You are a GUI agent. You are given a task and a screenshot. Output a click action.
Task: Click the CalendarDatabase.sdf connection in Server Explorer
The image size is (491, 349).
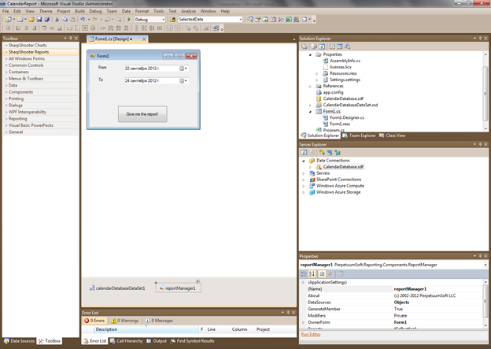pos(343,167)
